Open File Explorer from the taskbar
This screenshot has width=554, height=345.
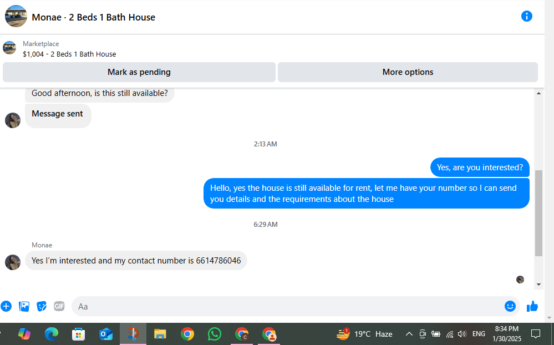(x=160, y=334)
